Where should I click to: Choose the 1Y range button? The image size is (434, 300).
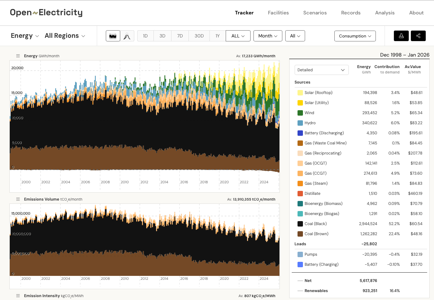click(217, 36)
